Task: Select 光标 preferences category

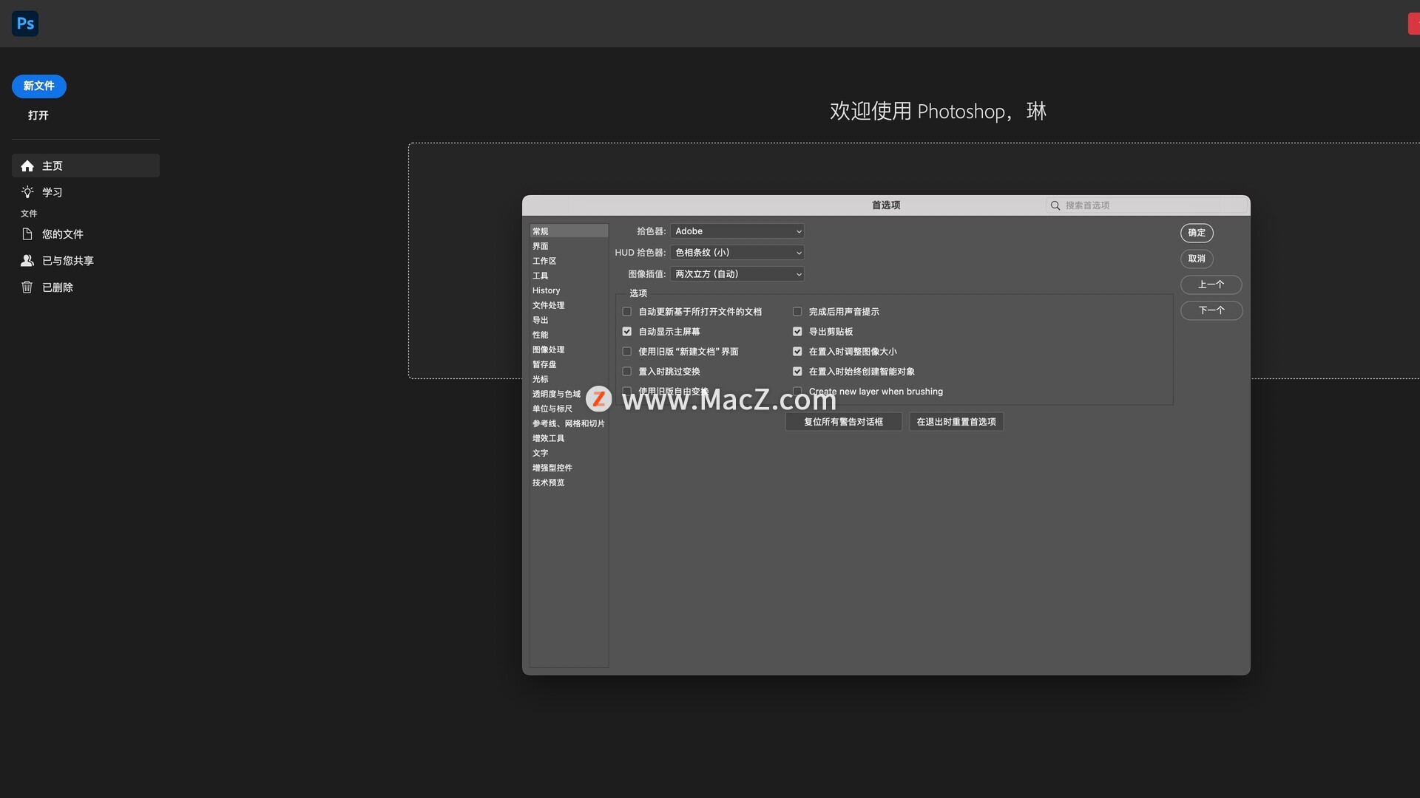Action: (x=569, y=379)
